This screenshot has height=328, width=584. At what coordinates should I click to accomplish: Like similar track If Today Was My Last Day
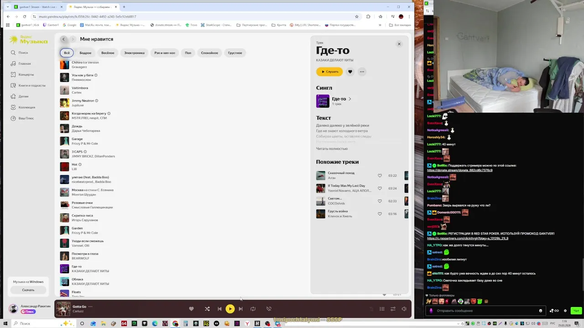[x=380, y=188]
